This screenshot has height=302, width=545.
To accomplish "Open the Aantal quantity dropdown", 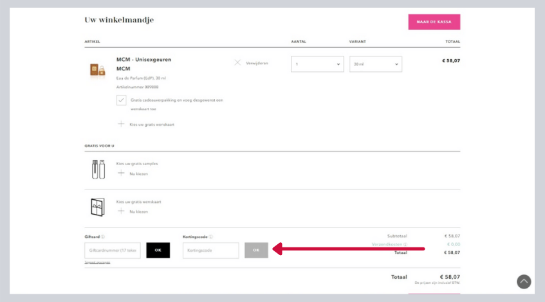I will [317, 64].
